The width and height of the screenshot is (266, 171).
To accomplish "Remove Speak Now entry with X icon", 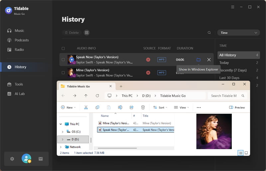I will [209, 60].
